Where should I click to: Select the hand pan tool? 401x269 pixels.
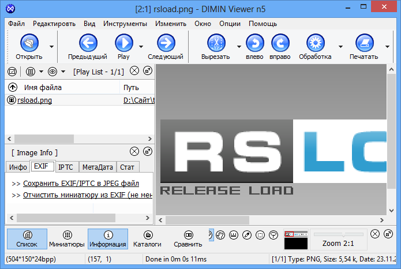[220, 235]
